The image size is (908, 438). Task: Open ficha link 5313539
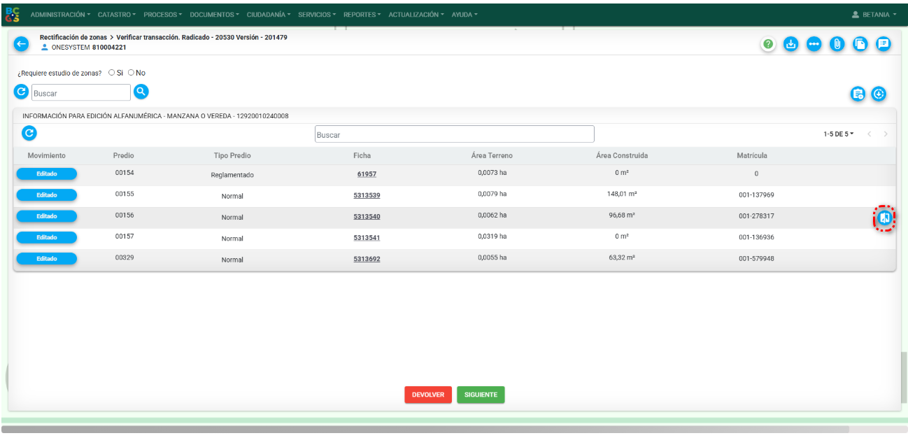(367, 195)
